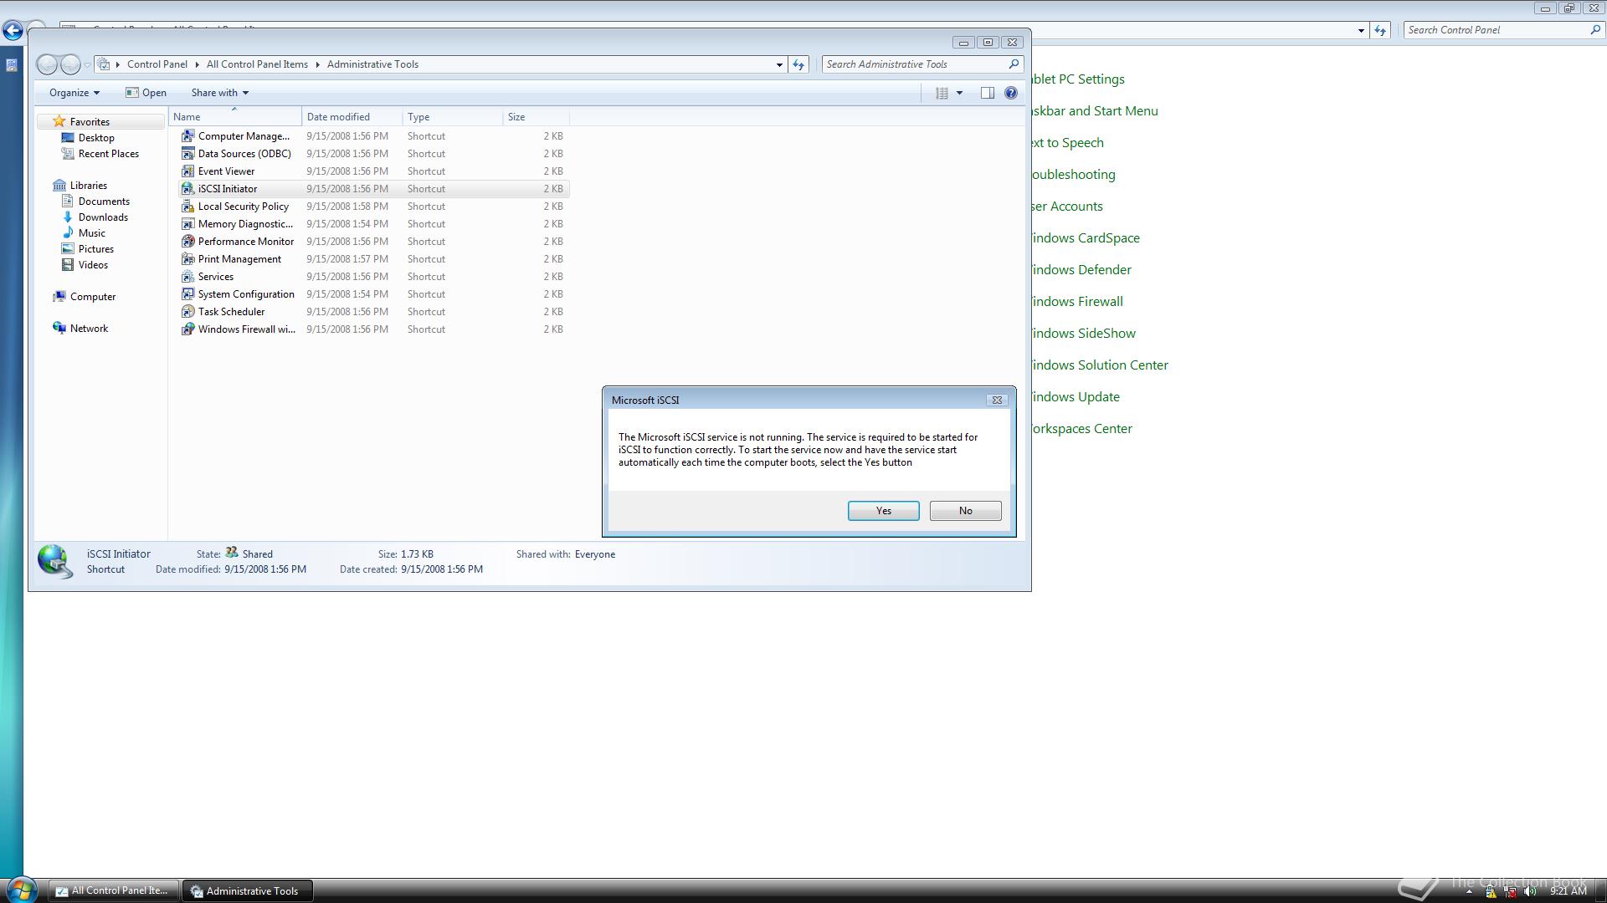The width and height of the screenshot is (1607, 903).
Task: Click iSCSI Initiator file icon
Action: 188,189
